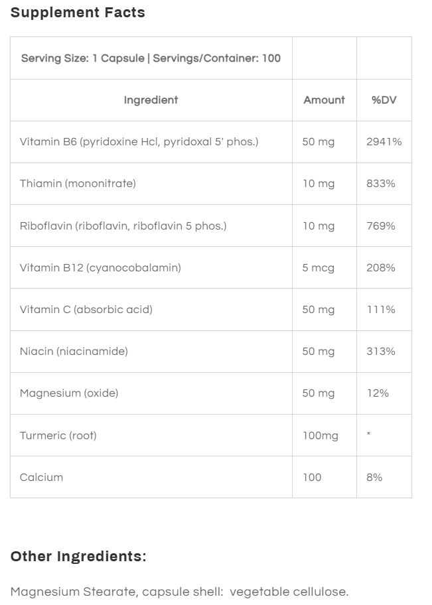Click the 111% daily value cell

380,310
